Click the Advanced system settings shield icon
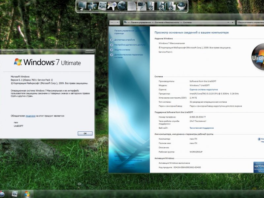Screen dimensions: 264x198 click(112, 55)
